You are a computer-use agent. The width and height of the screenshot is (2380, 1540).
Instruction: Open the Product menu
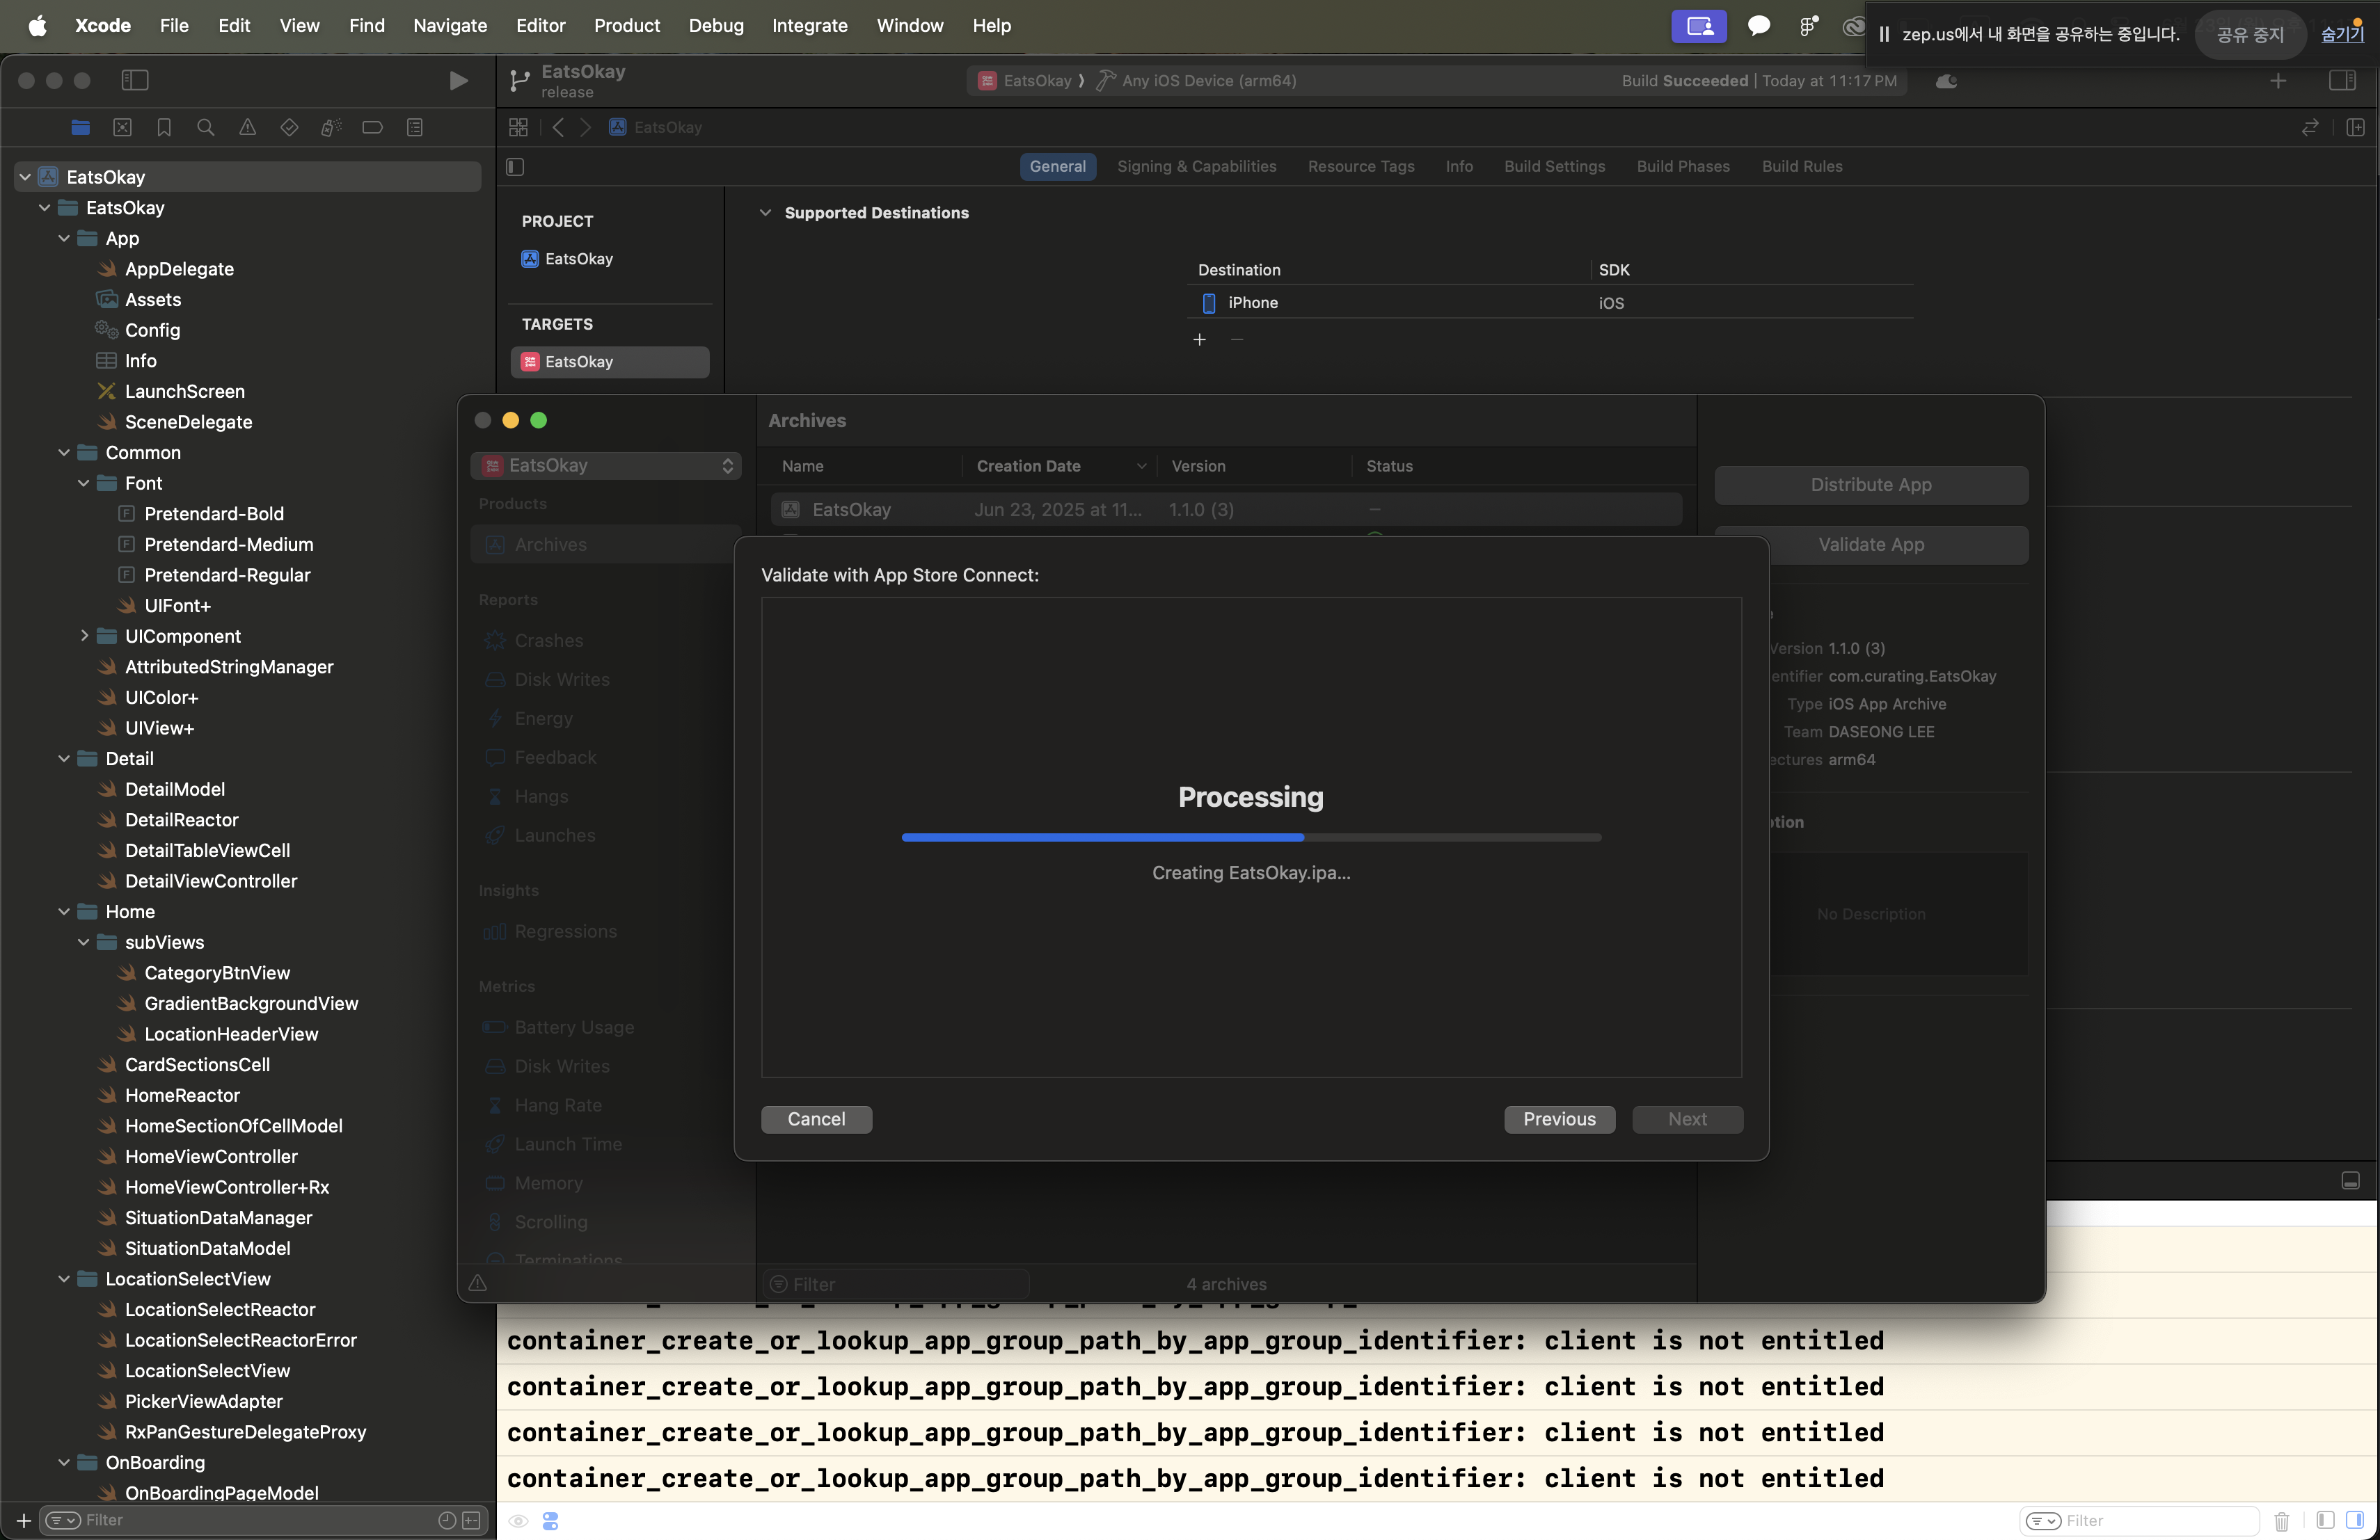[626, 25]
